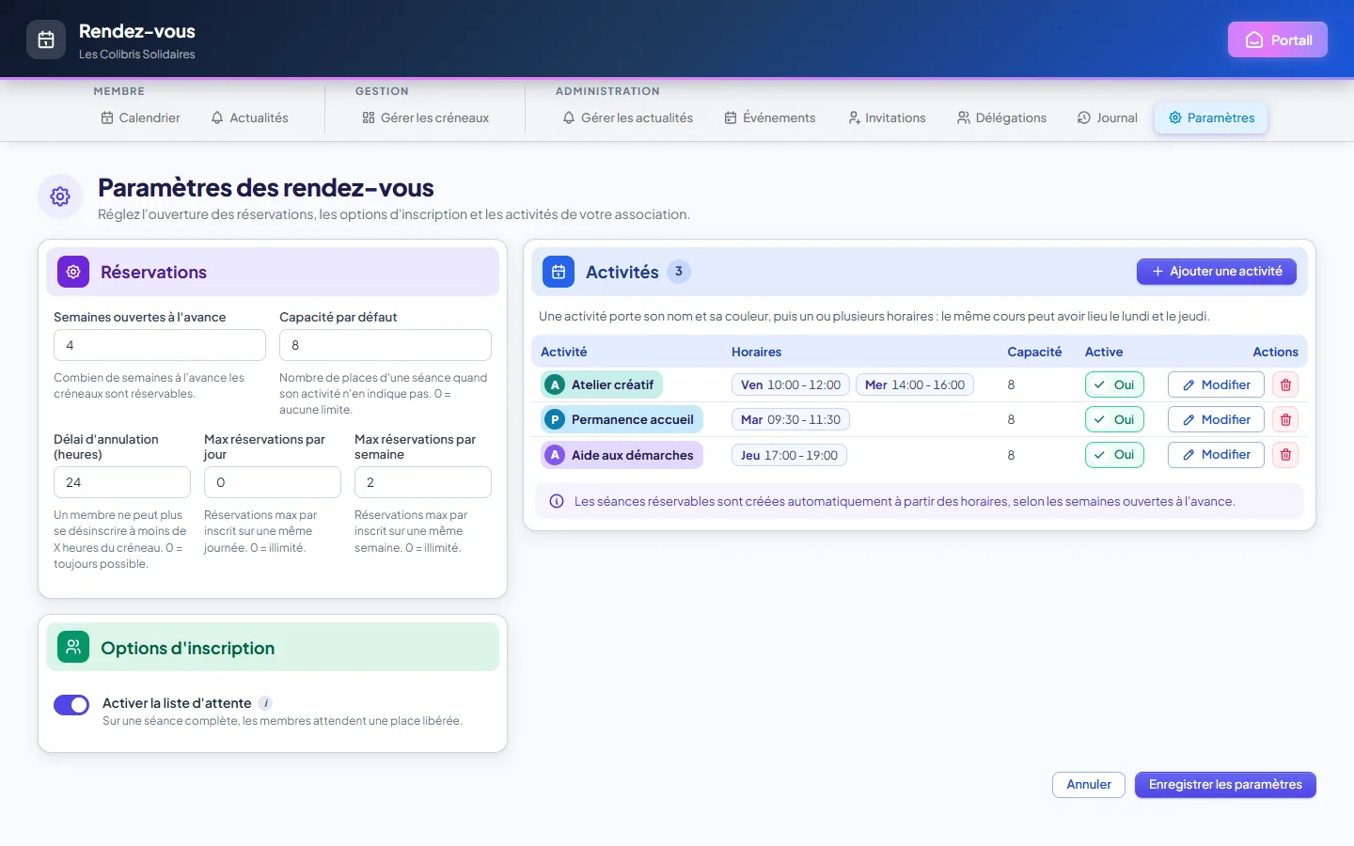Image resolution: width=1354 pixels, height=846 pixels.
Task: Click the Rendez-vous calendar logo icon
Action: [x=46, y=39]
